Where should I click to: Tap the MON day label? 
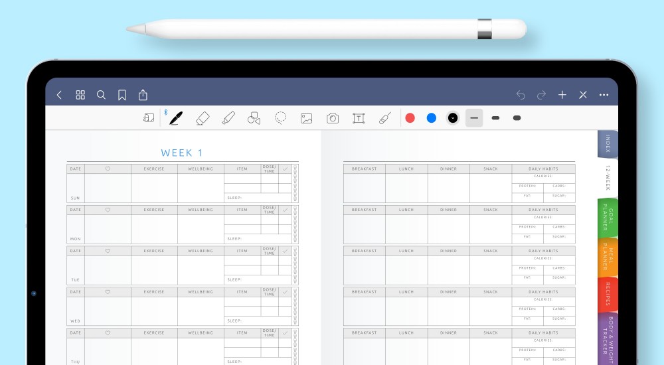tap(76, 239)
